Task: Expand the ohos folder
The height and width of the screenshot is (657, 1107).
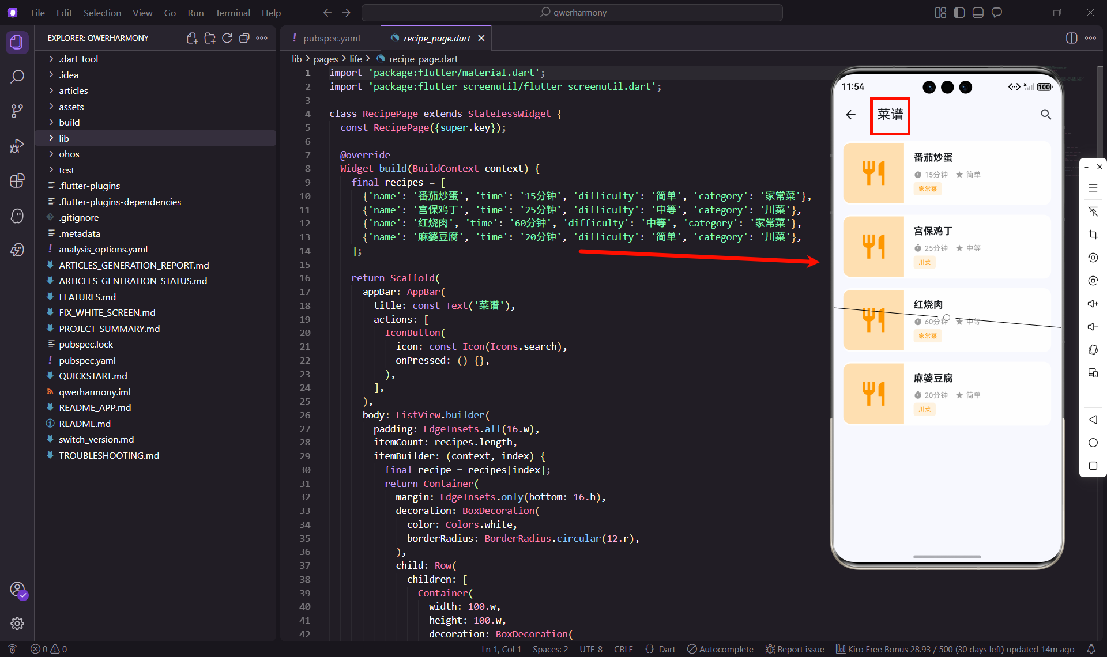Action: [69, 154]
